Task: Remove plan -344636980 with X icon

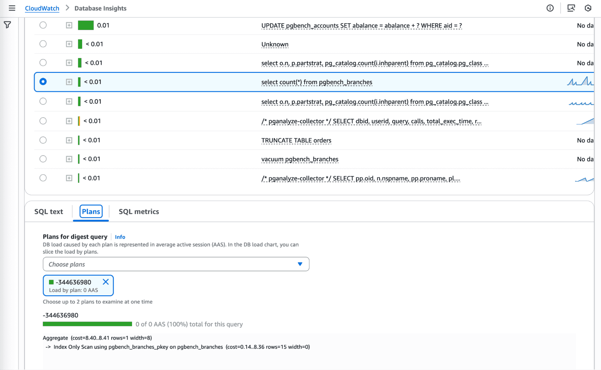Action: pos(106,282)
